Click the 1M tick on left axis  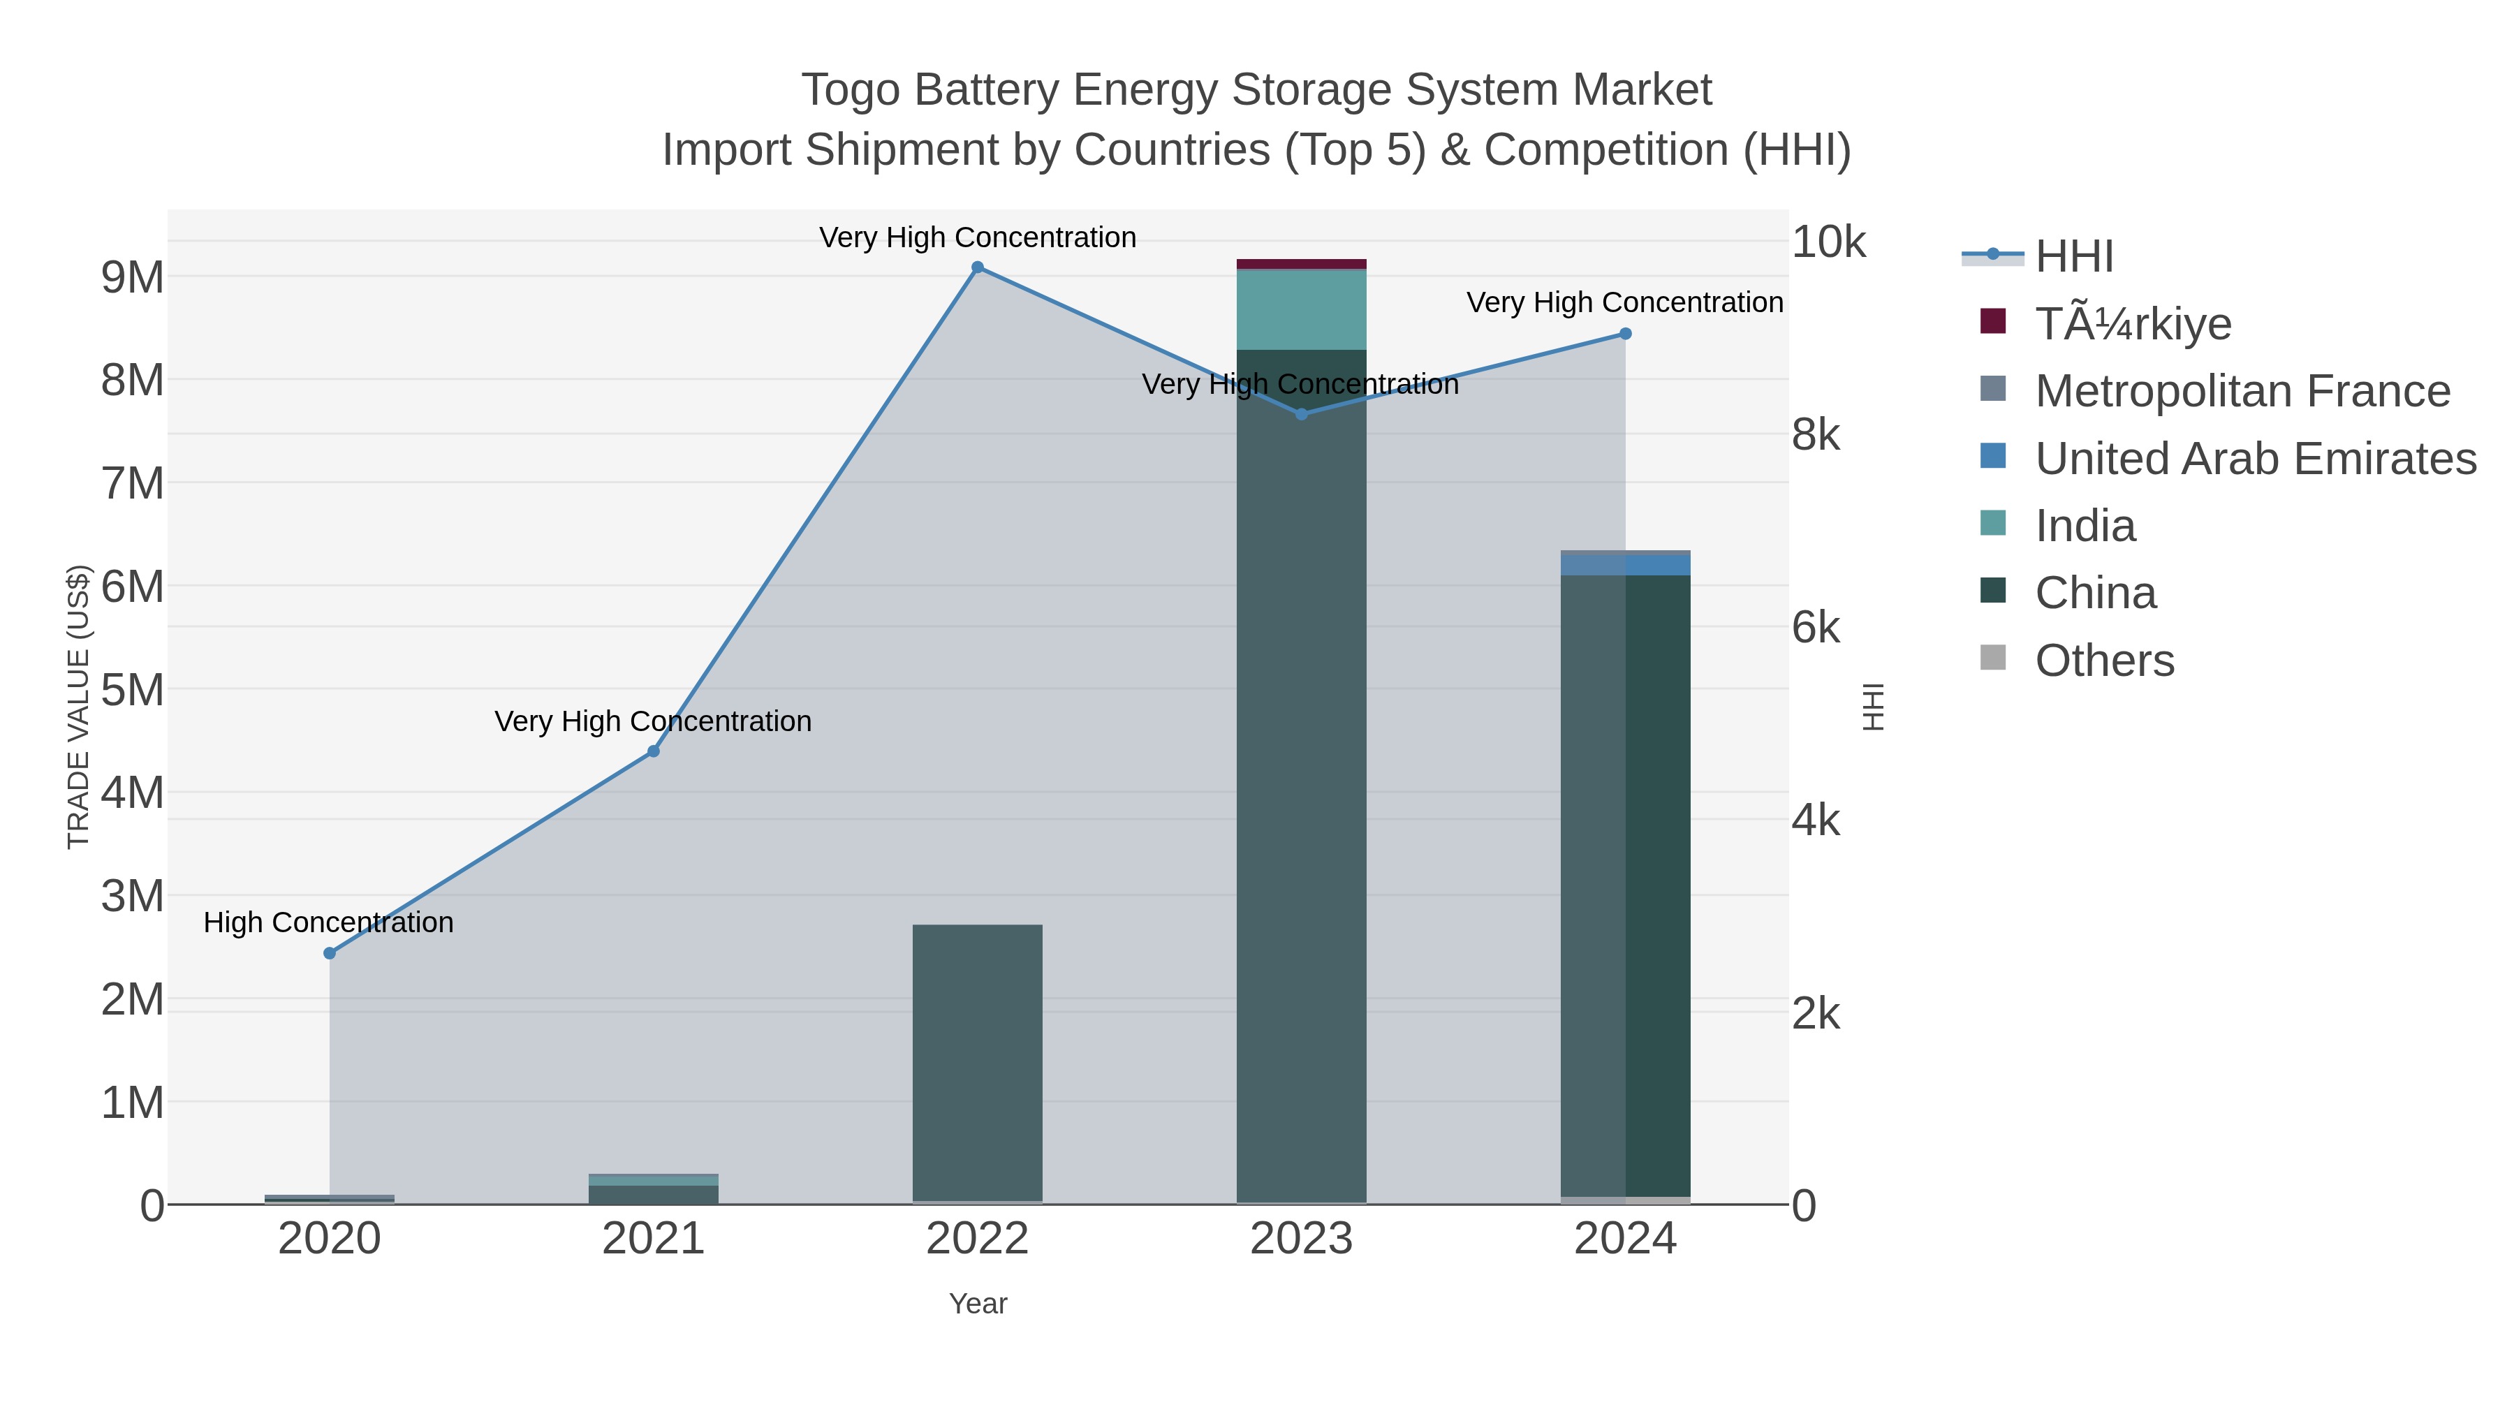coord(133,1103)
